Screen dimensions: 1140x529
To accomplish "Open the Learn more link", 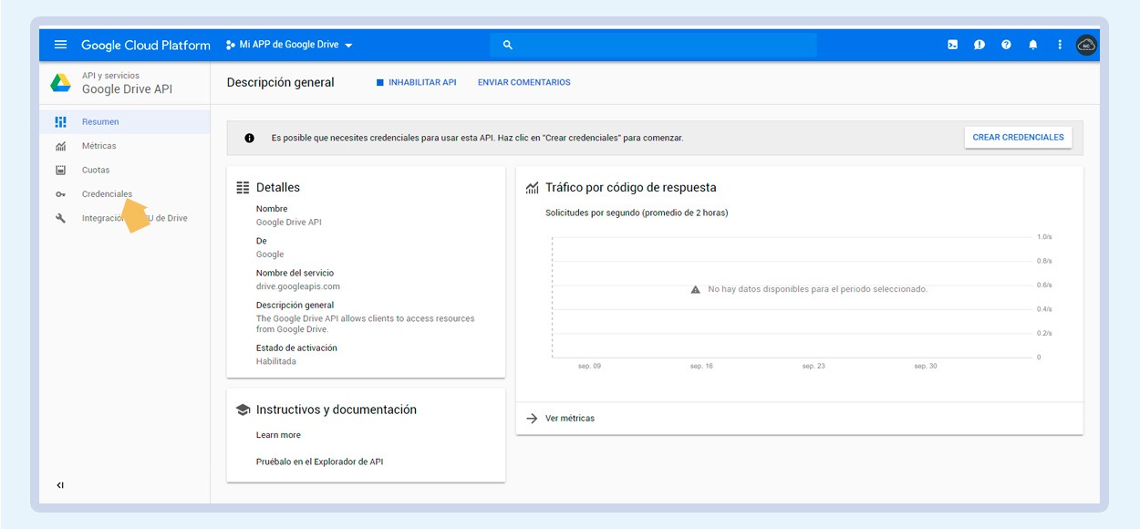I will [x=278, y=435].
